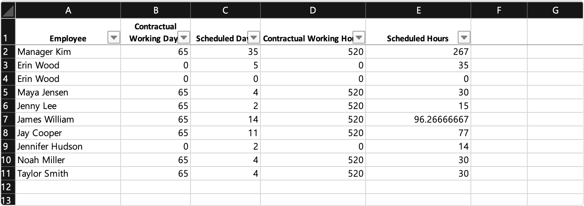Click Jay Cooper's Scheduled Hours value 77
584x206 pixels.
418,133
